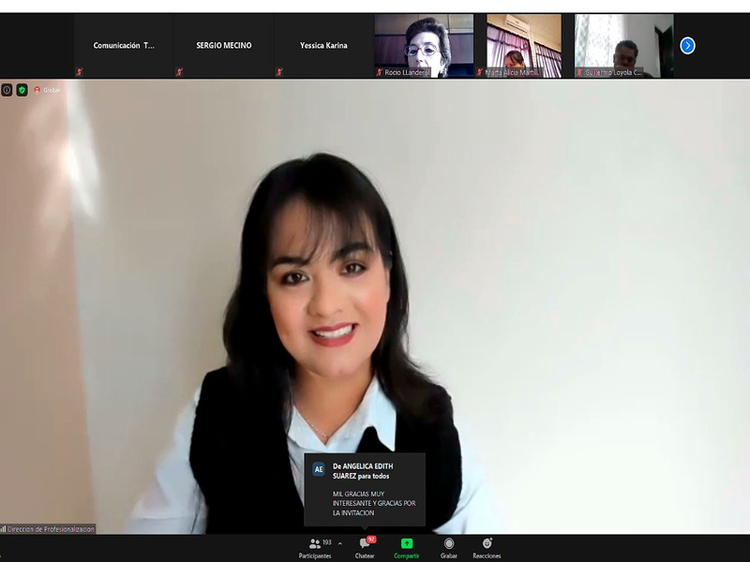The image size is (750, 562).
Task: Click the Guillermo Loyola video thumbnail
Action: coord(623,45)
